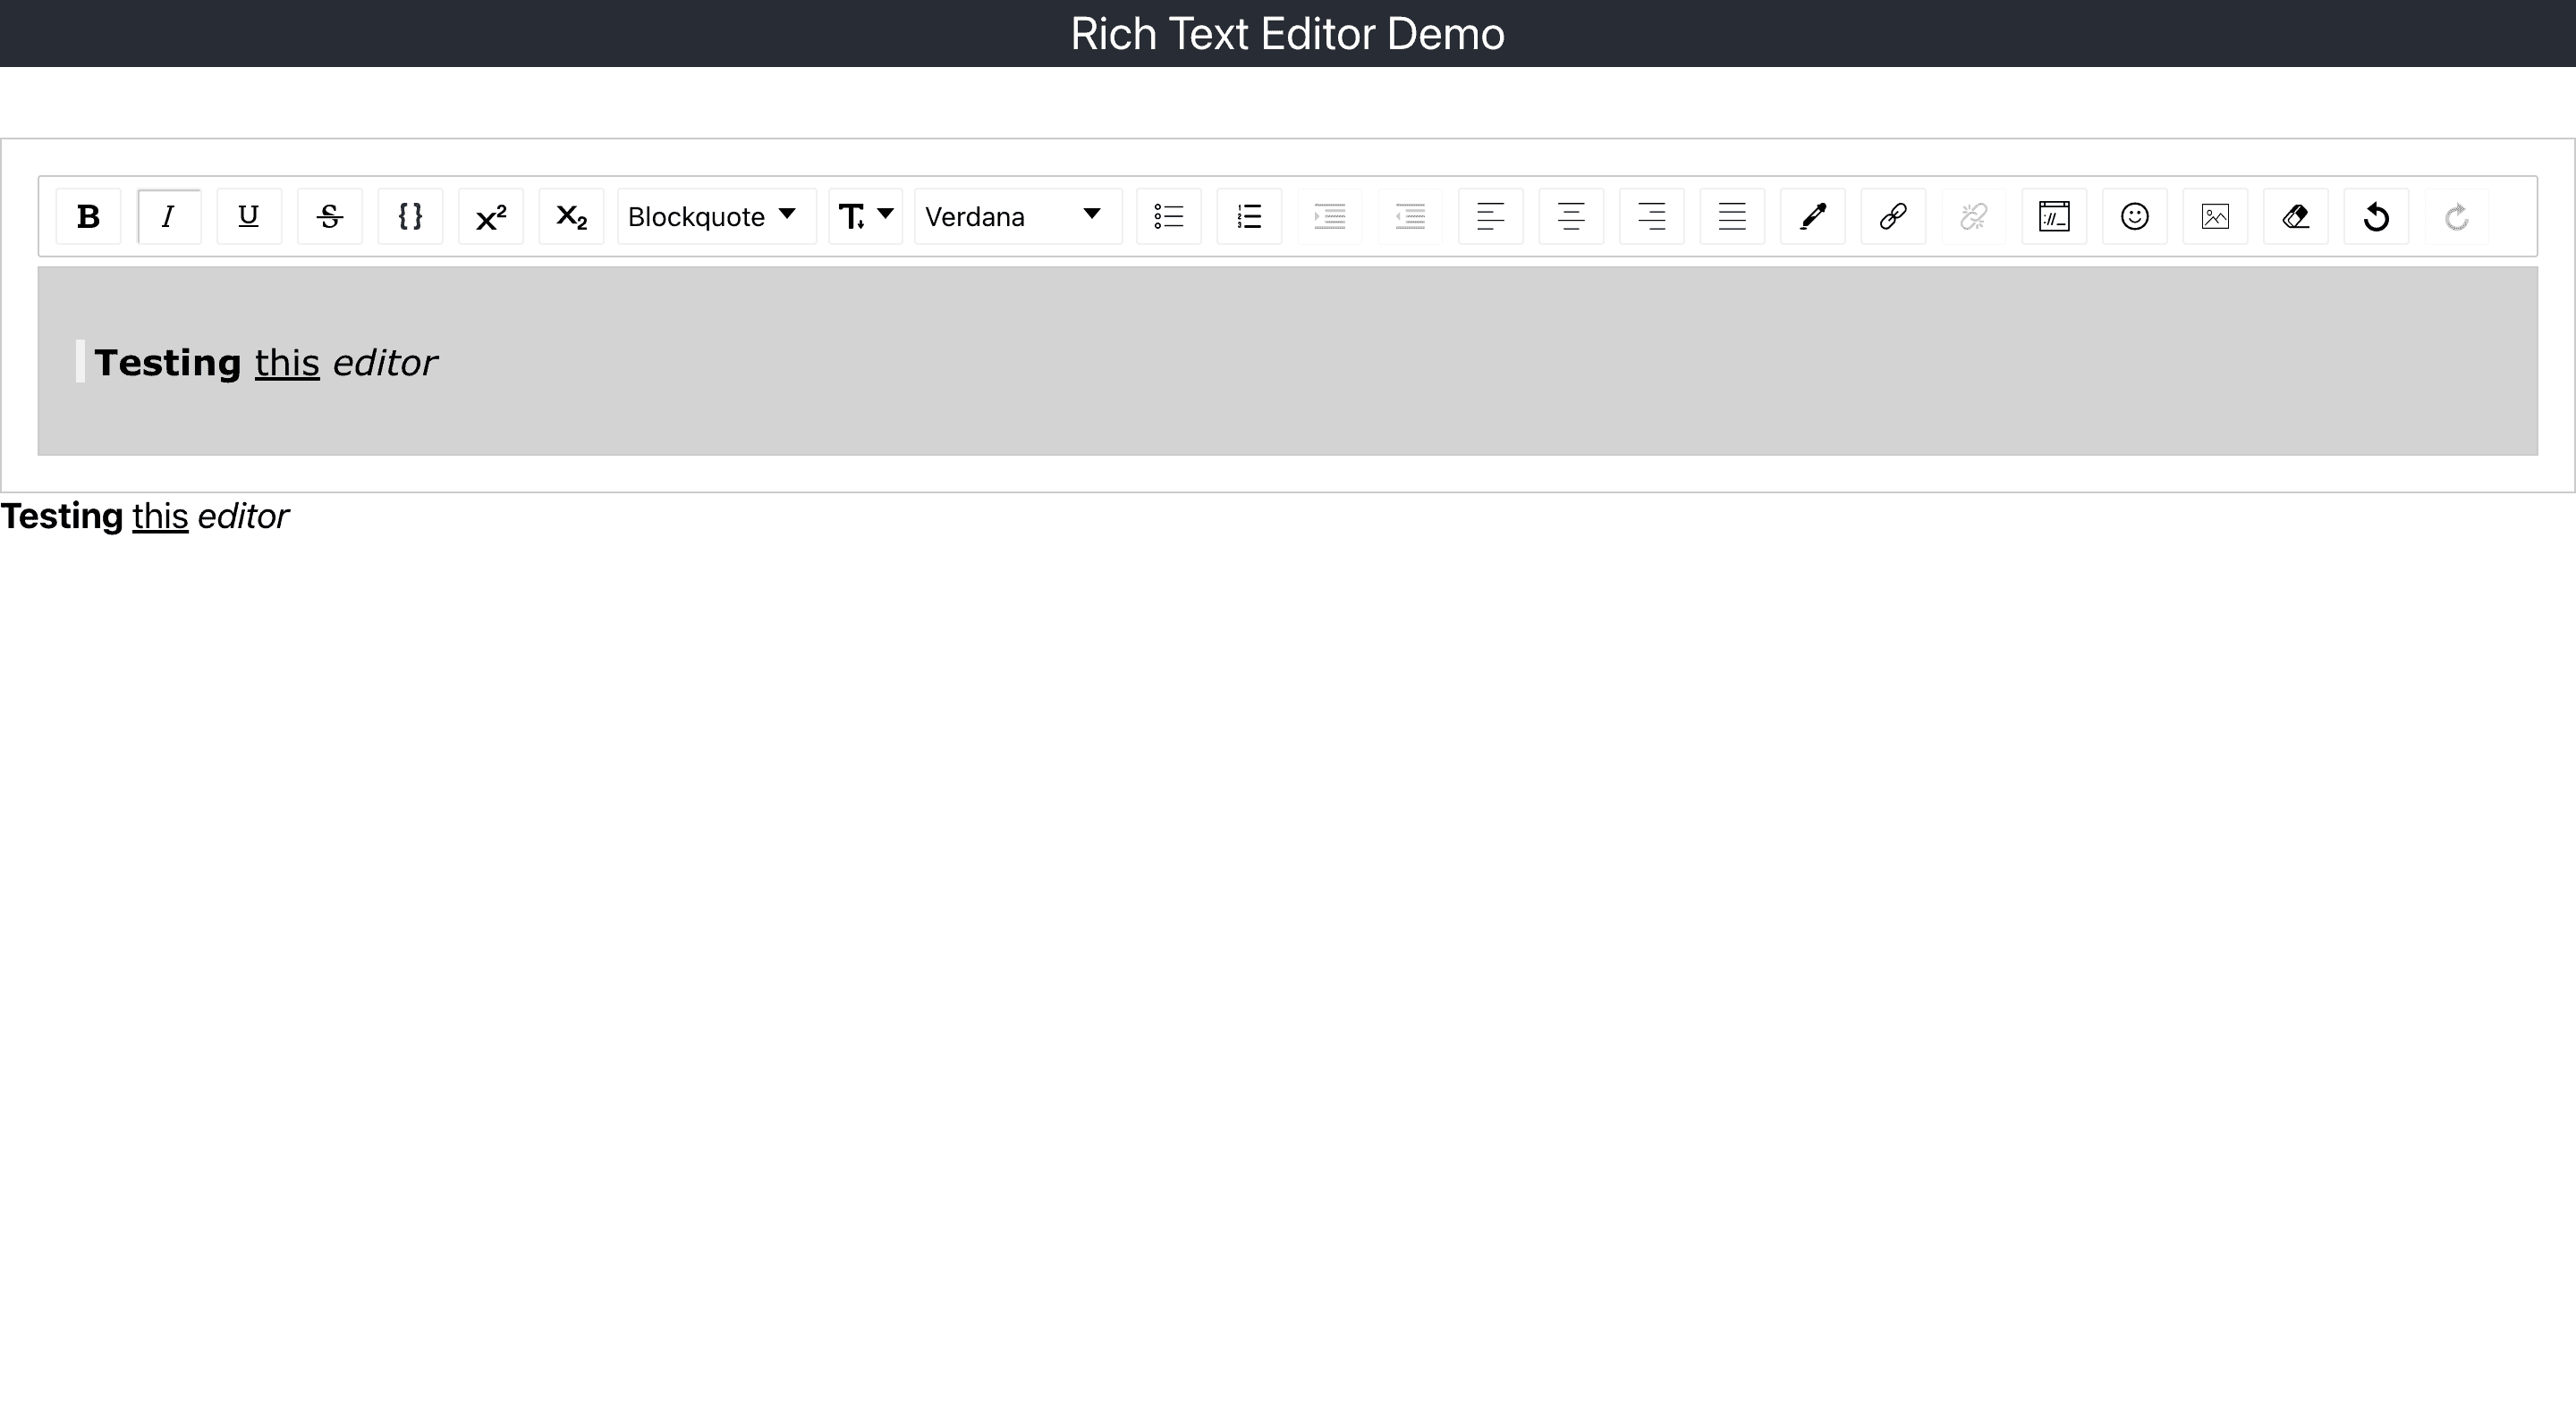
Task: Apply superscript formatting
Action: tap(491, 216)
